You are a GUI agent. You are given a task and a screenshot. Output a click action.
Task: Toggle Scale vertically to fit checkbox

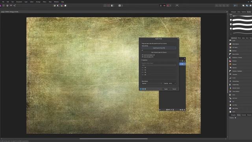(143, 57)
